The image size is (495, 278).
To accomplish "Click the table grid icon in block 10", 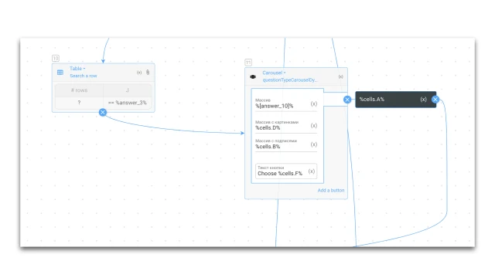I will click(x=60, y=73).
